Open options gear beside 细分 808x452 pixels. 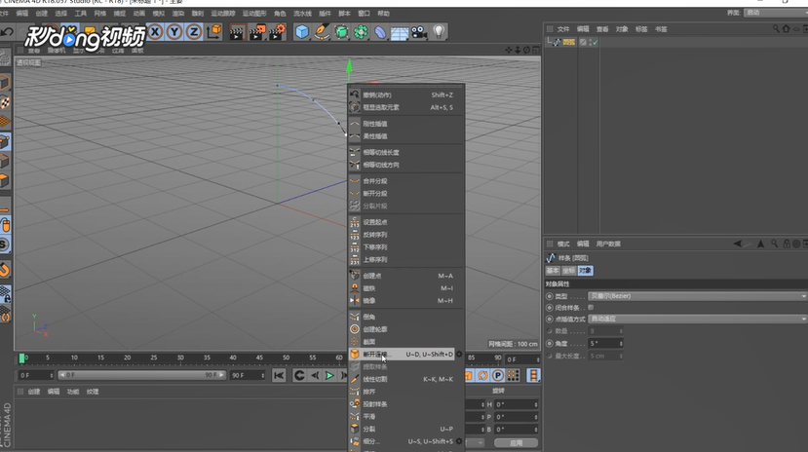[x=459, y=441]
